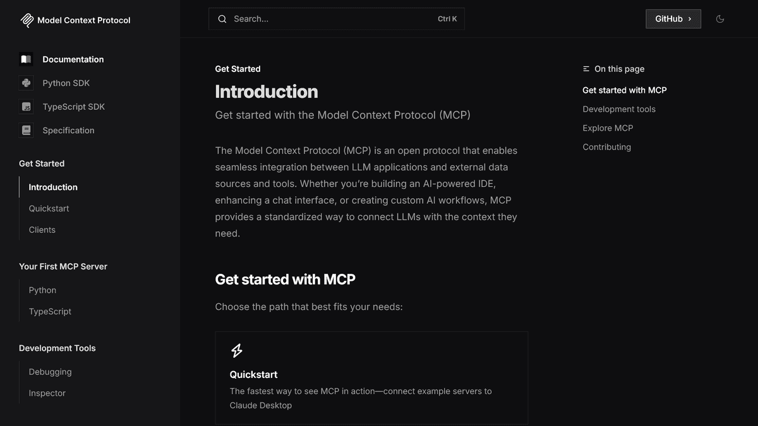Open the Python server tutorial link
This screenshot has width=758, height=426.
[x=42, y=290]
